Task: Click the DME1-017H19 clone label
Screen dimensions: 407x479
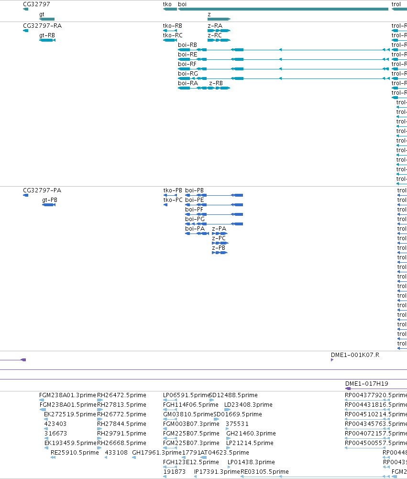Action: pyautogui.click(x=367, y=384)
